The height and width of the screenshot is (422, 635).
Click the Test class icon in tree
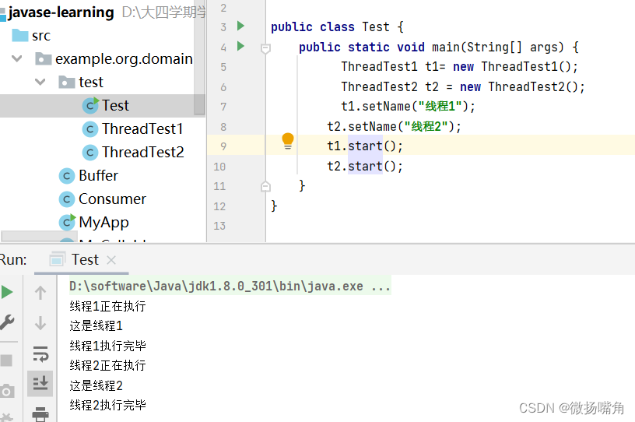(x=90, y=105)
